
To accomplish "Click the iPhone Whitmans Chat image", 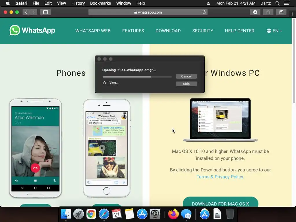I will pos(107,148).
